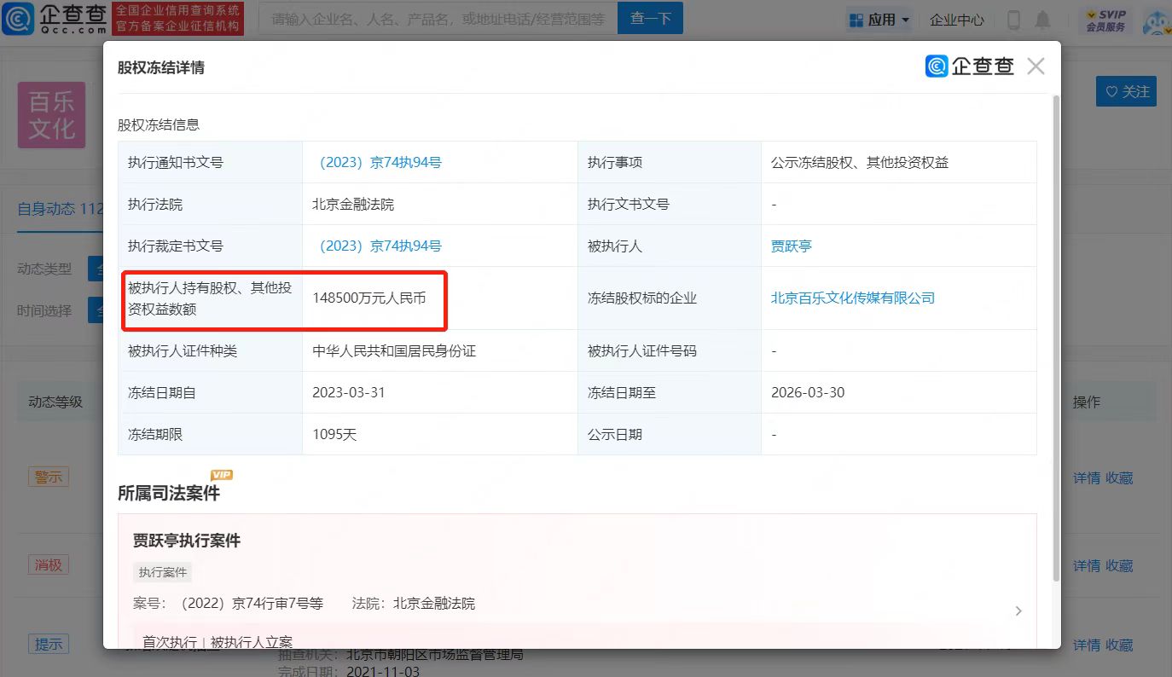The height and width of the screenshot is (677, 1172).
Task: Click the user avatar icon
Action: coord(1155,20)
